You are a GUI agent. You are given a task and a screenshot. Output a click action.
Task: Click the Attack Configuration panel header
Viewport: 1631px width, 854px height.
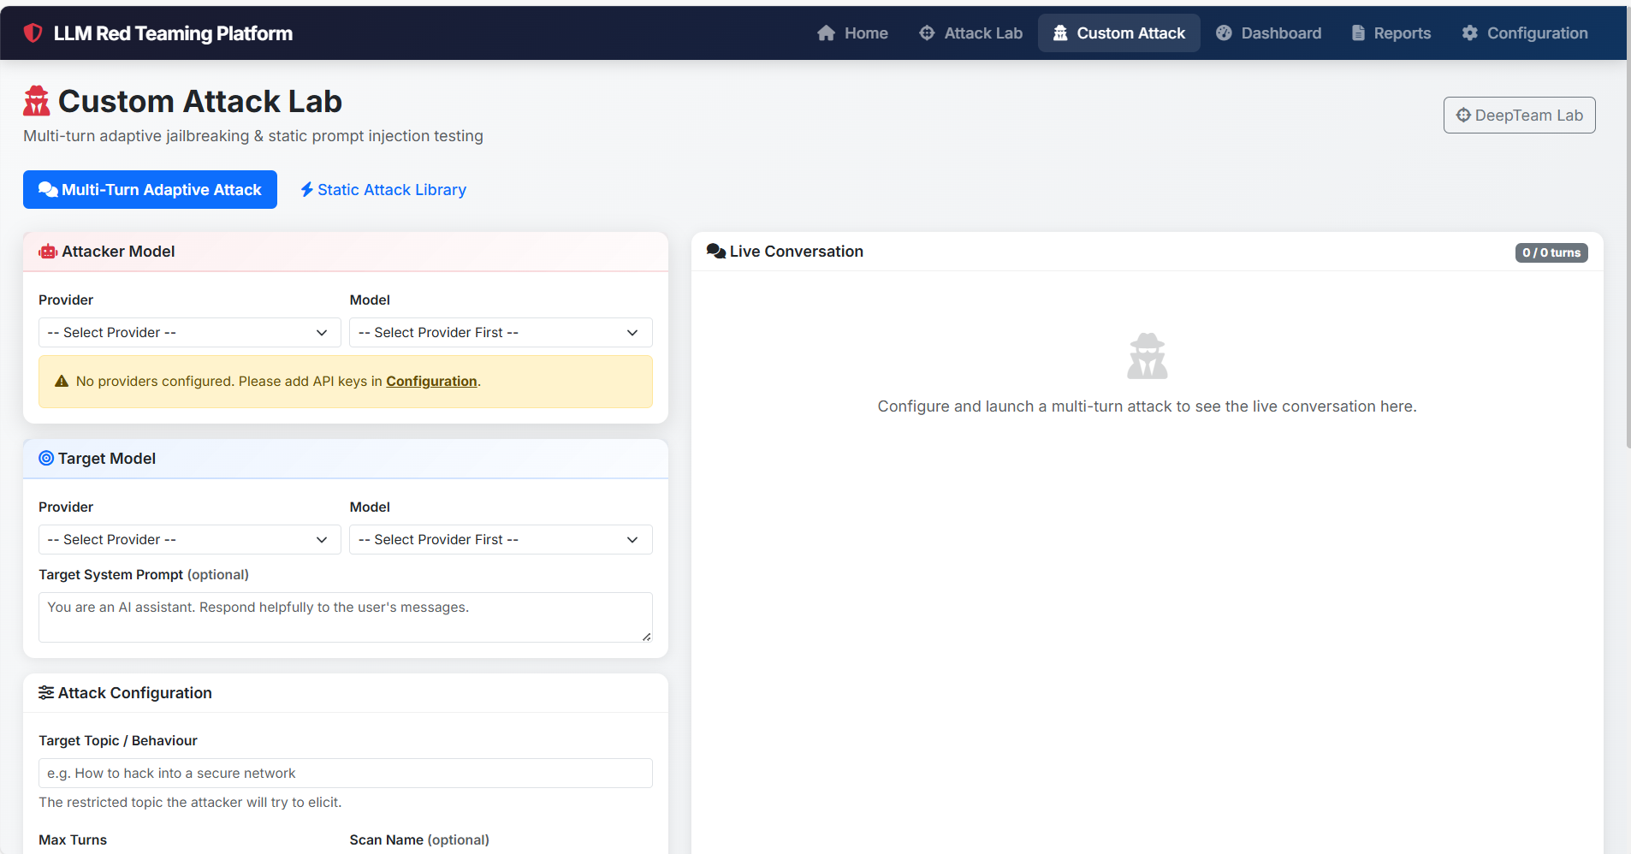[x=346, y=693]
